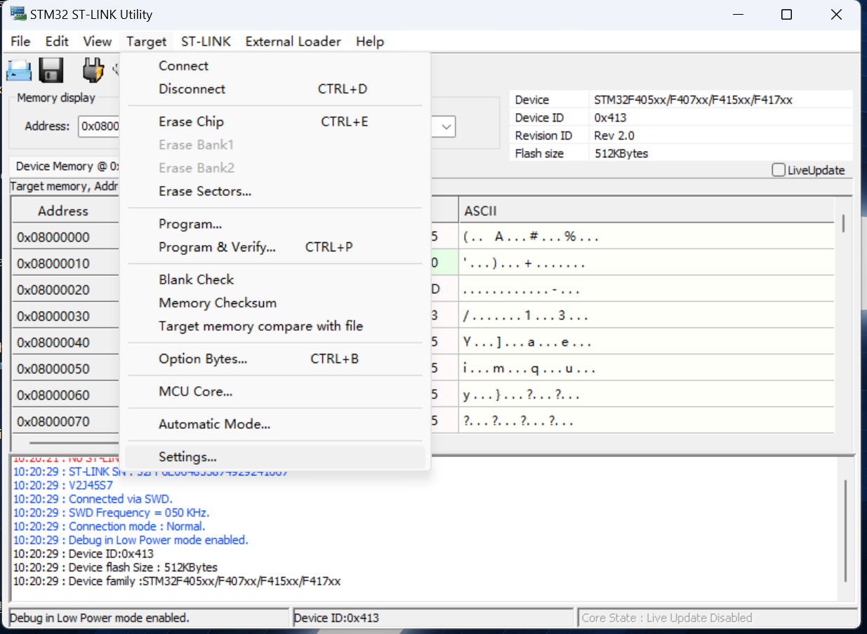
Task: Select address row 0x08000000
Action: tap(53, 237)
